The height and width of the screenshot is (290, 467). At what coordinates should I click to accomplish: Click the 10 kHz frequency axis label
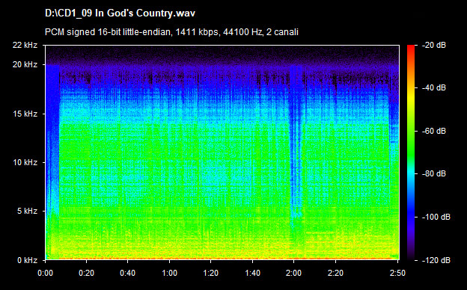click(25, 162)
